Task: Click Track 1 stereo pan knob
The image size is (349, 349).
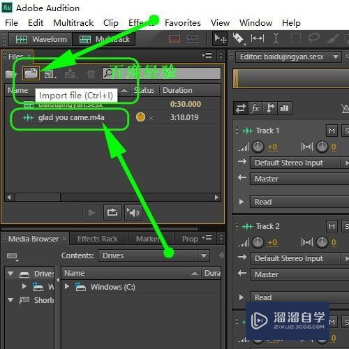Action: [x=322, y=147]
